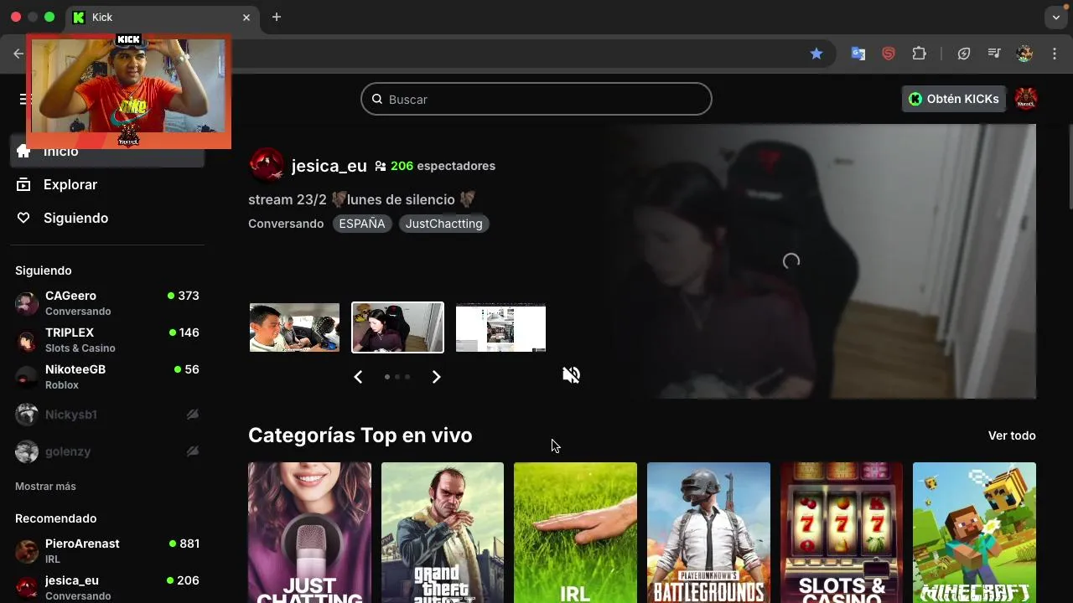Open the red shield extension icon
This screenshot has width=1073, height=603.
point(889,54)
